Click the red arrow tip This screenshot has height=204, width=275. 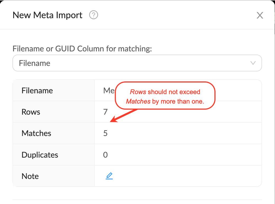111,122
